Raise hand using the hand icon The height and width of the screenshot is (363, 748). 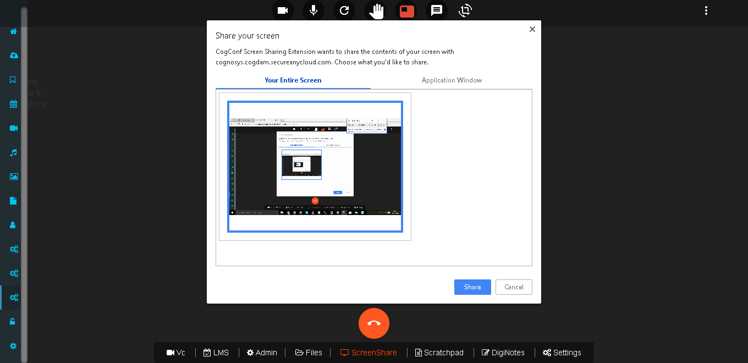pyautogui.click(x=376, y=10)
